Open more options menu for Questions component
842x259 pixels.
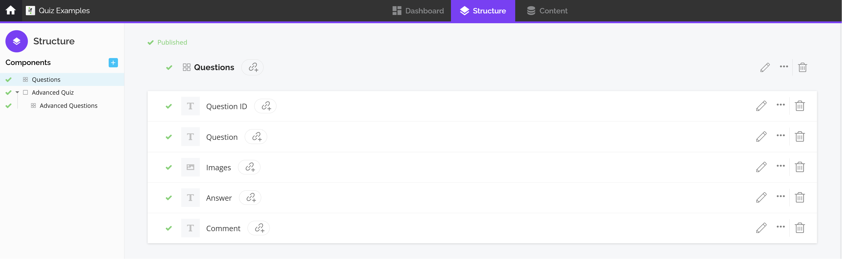(x=783, y=67)
